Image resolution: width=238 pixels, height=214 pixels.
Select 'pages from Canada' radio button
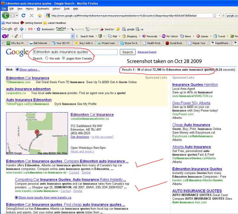pos(63,59)
